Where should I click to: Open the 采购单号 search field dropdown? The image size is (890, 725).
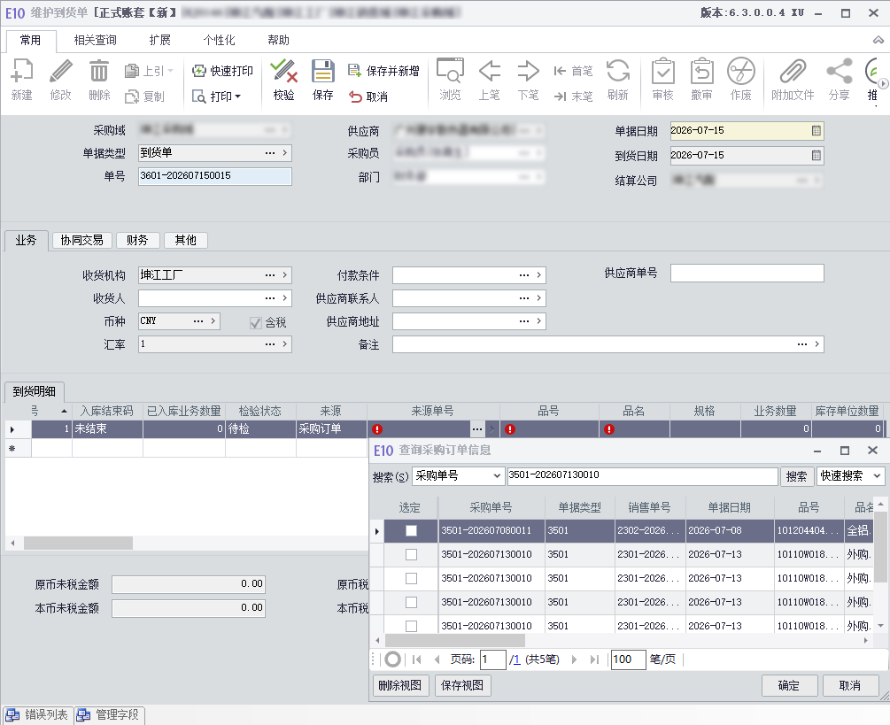tap(497, 476)
